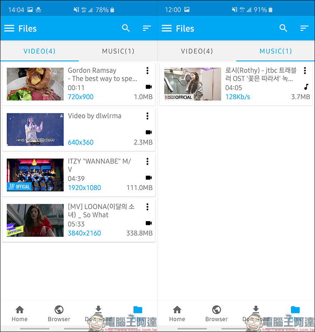315x332 pixels.
Task: Expand options for Gordon Ramsay video
Action: (x=147, y=71)
